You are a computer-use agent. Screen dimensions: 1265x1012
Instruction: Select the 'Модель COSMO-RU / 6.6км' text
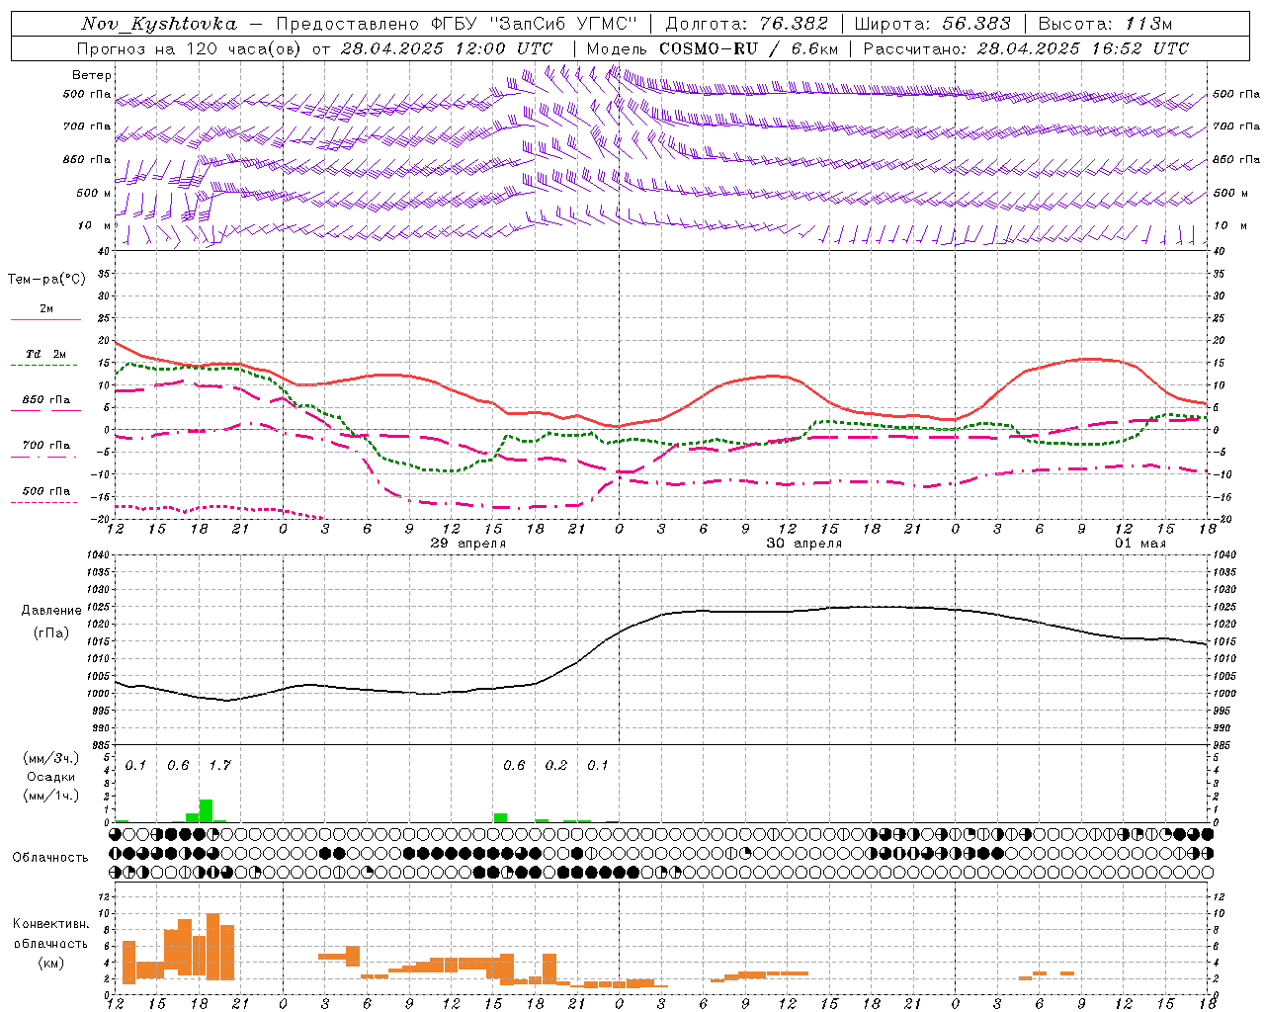pyautogui.click(x=713, y=48)
